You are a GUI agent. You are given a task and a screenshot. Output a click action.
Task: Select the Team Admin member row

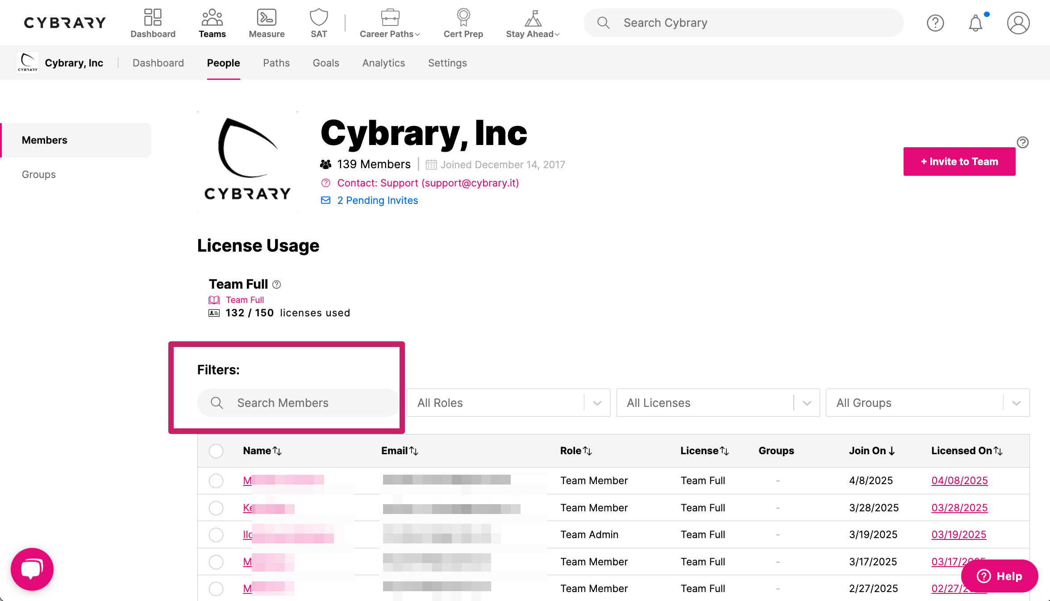tap(216, 535)
